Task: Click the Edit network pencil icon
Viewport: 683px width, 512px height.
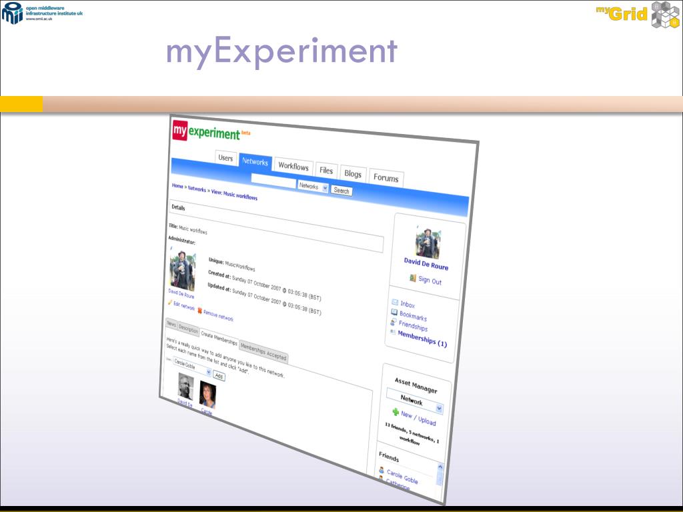Action: click(170, 302)
